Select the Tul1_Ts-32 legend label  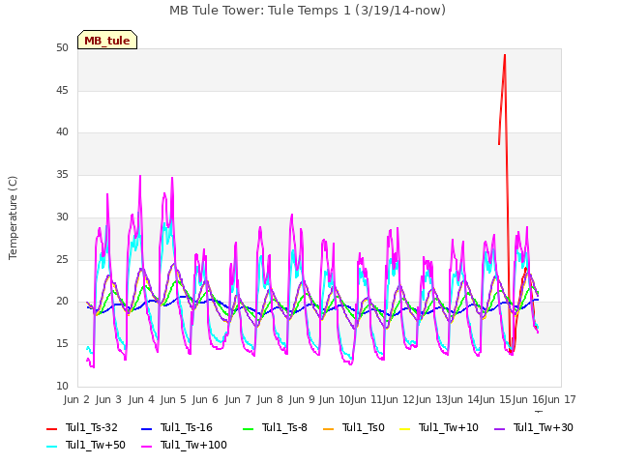point(92,427)
